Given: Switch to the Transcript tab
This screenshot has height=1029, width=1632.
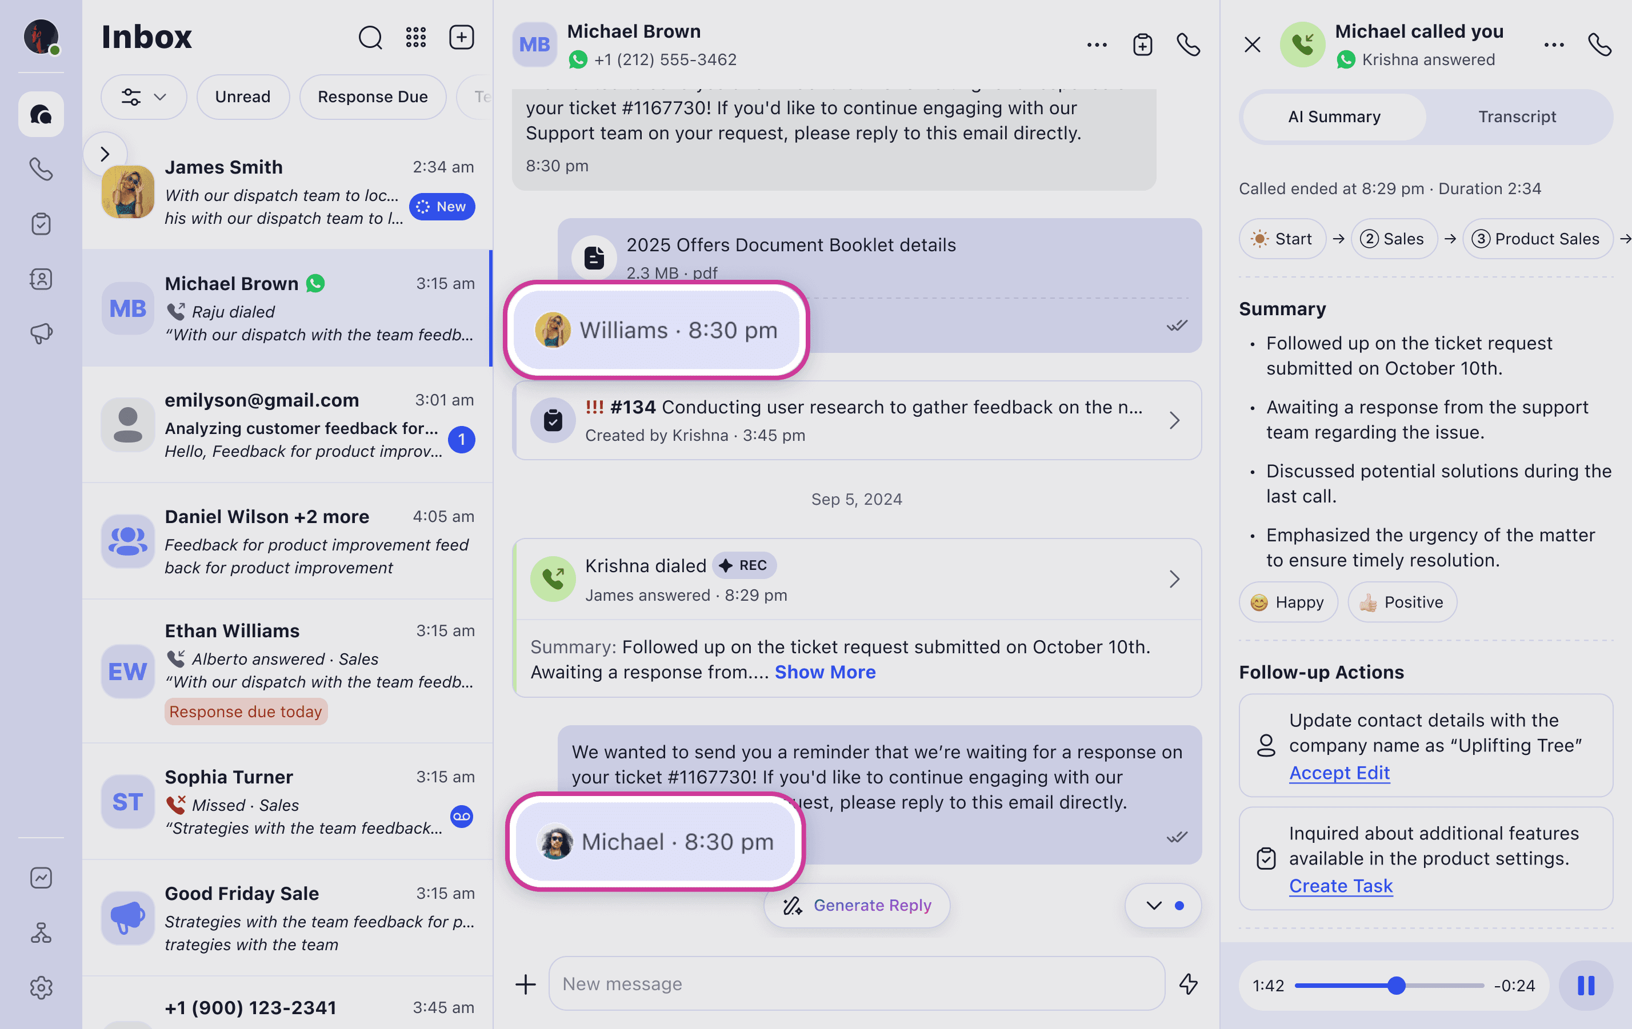Looking at the screenshot, I should pos(1517,116).
